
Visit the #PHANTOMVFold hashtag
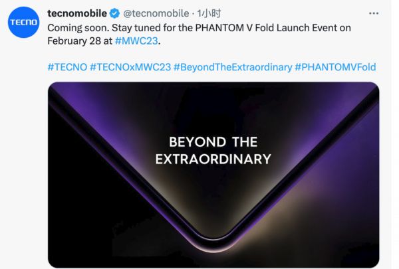point(334,66)
